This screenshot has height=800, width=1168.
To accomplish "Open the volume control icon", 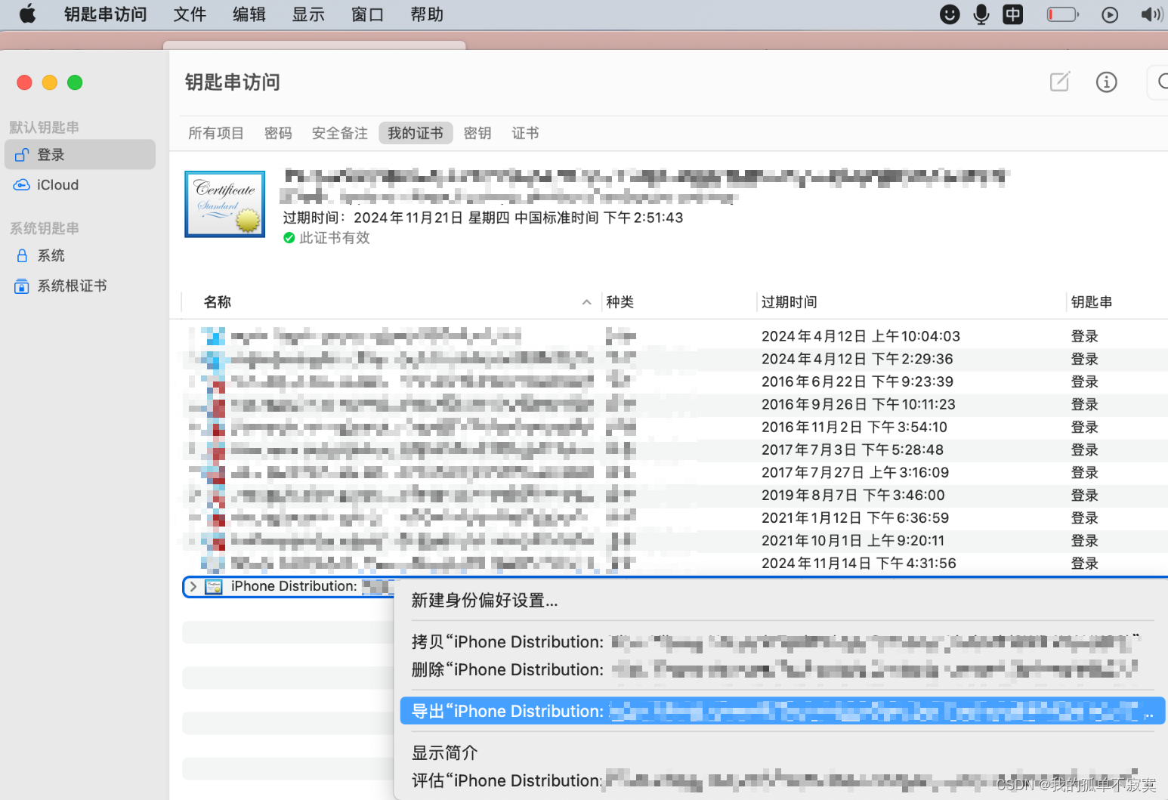I will [x=1151, y=14].
